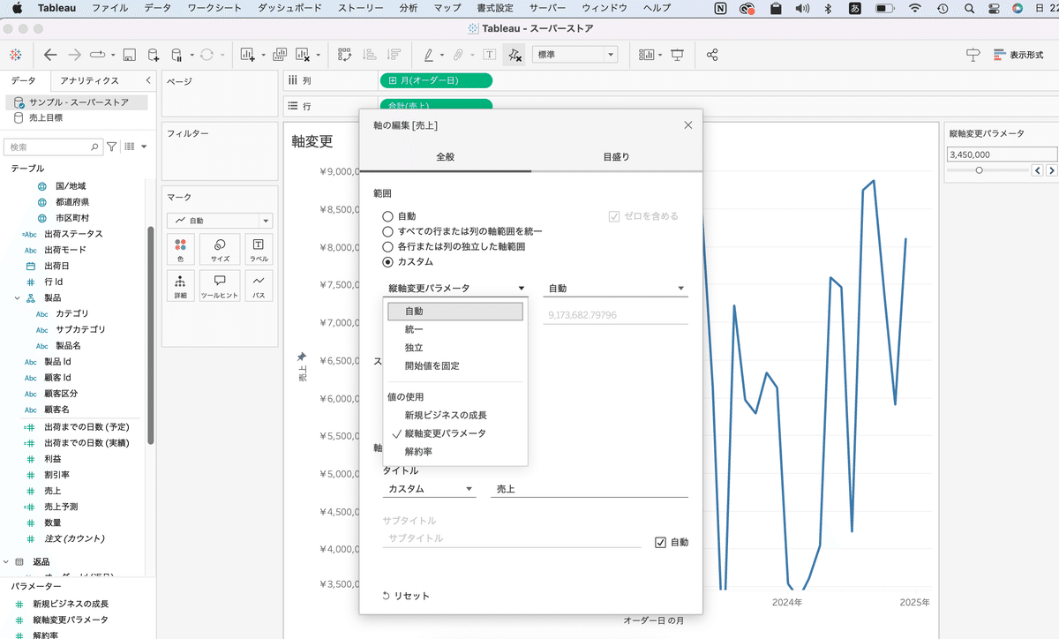Click the new data source icon
Viewport: 1059px width, 639px height.
point(154,55)
